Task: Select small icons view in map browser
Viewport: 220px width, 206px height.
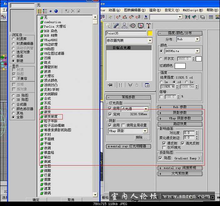Action: click(x=50, y=11)
